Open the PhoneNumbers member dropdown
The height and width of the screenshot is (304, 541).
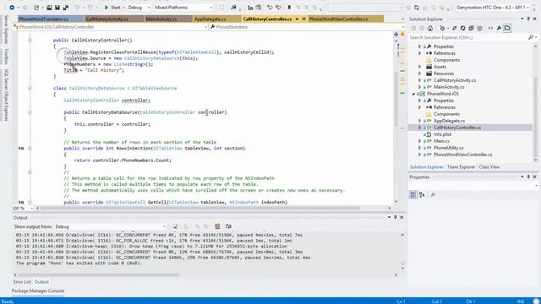[307, 26]
